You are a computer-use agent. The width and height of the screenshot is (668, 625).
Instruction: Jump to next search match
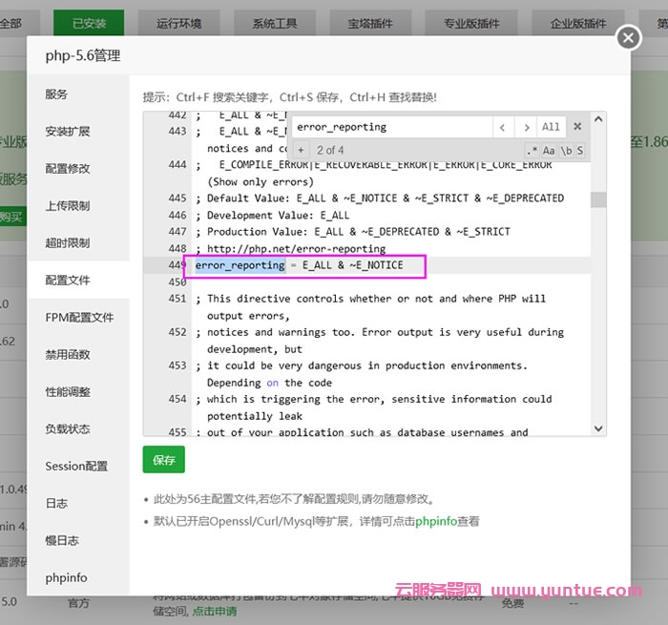[526, 127]
